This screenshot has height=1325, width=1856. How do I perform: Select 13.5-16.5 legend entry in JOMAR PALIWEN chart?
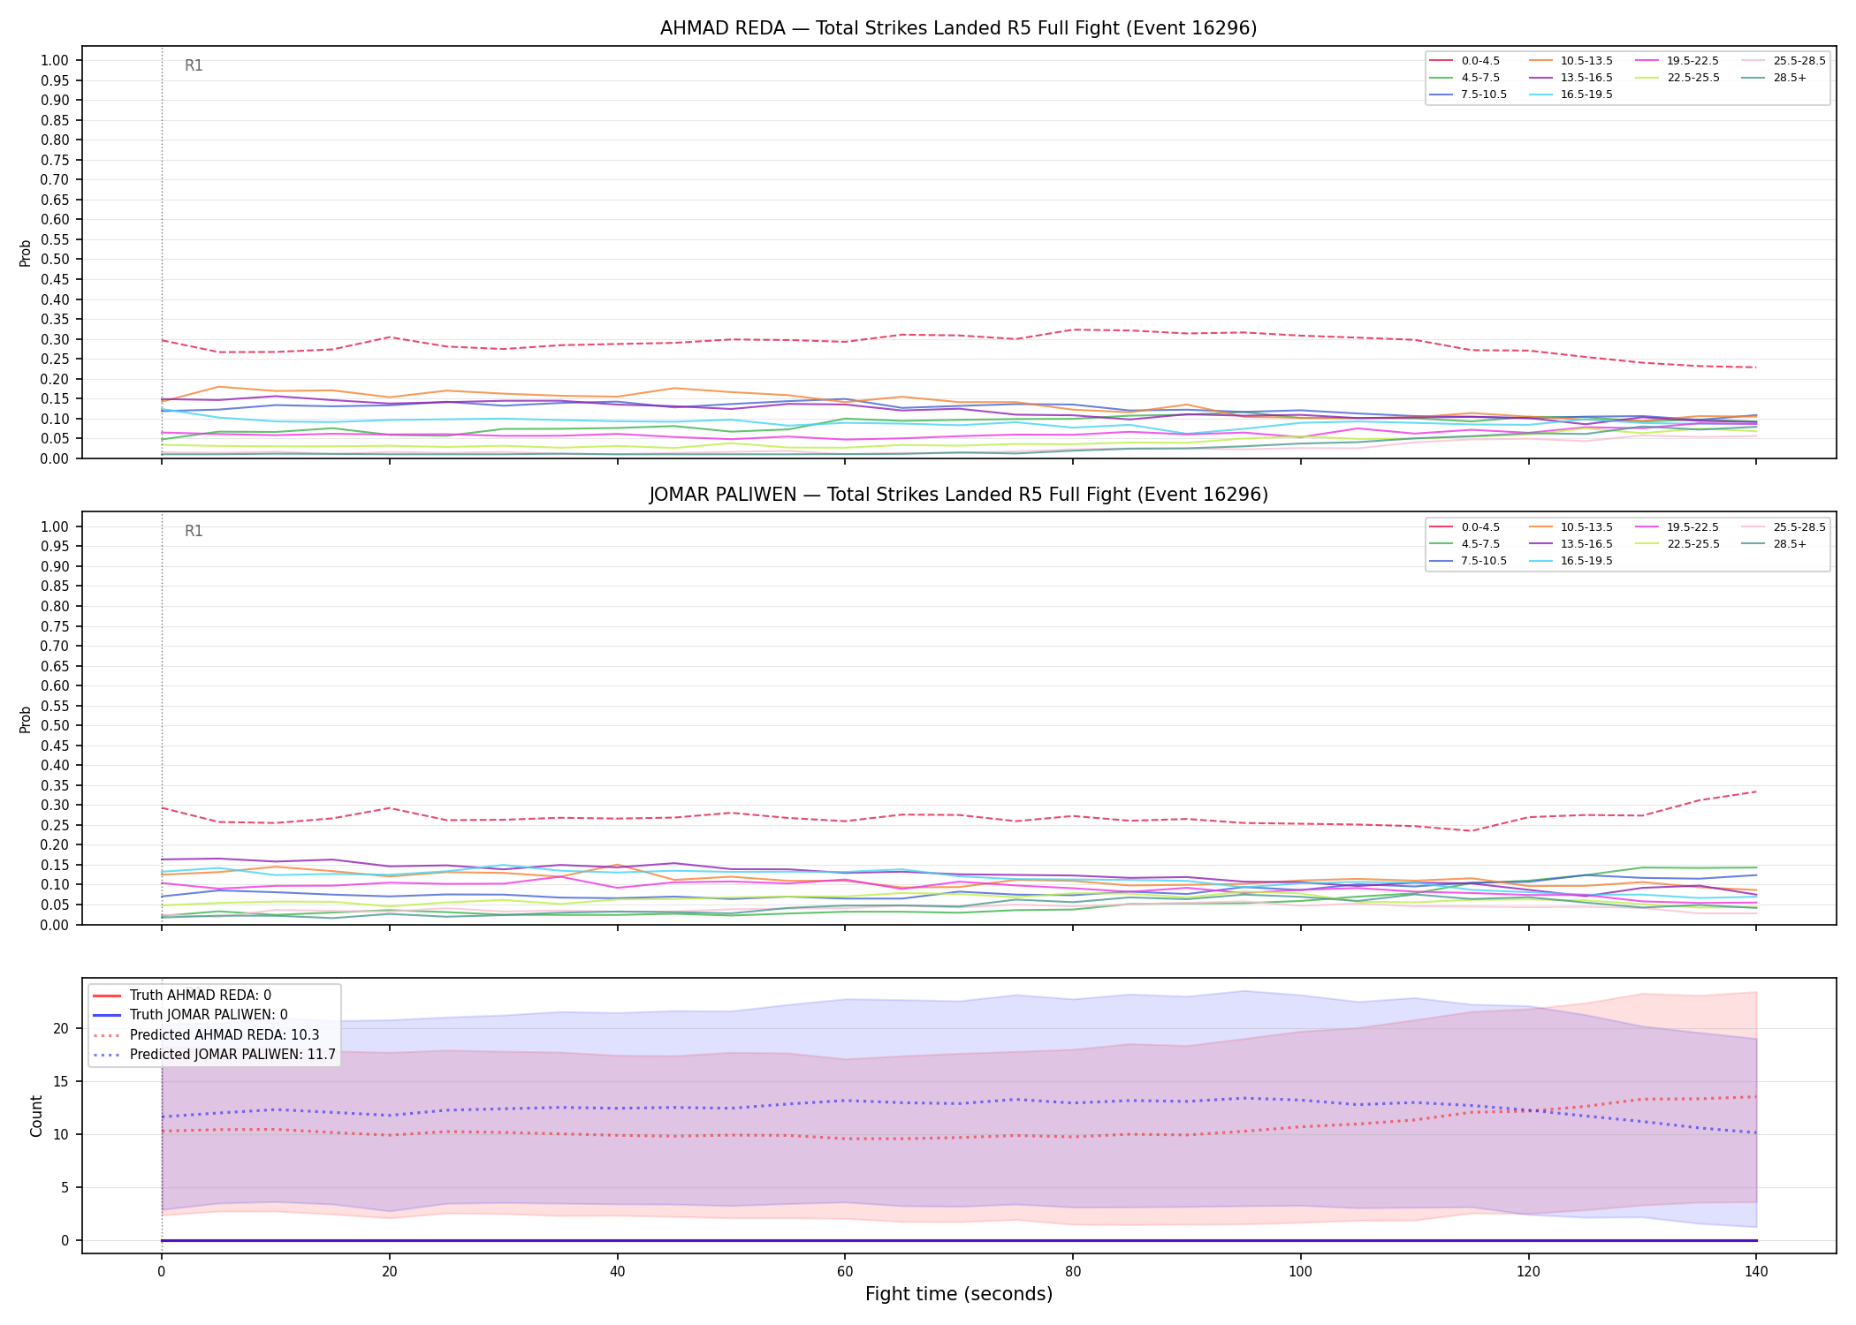1571,544
